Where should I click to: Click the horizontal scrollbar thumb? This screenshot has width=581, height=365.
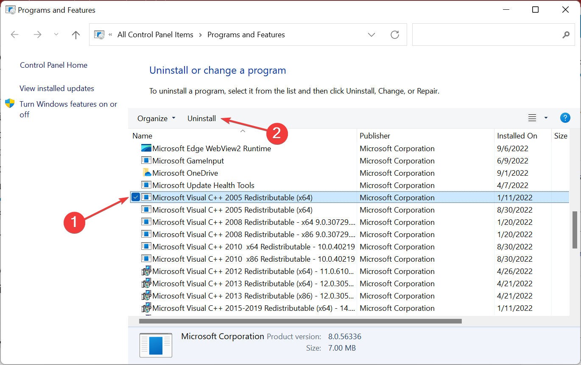[x=300, y=321]
